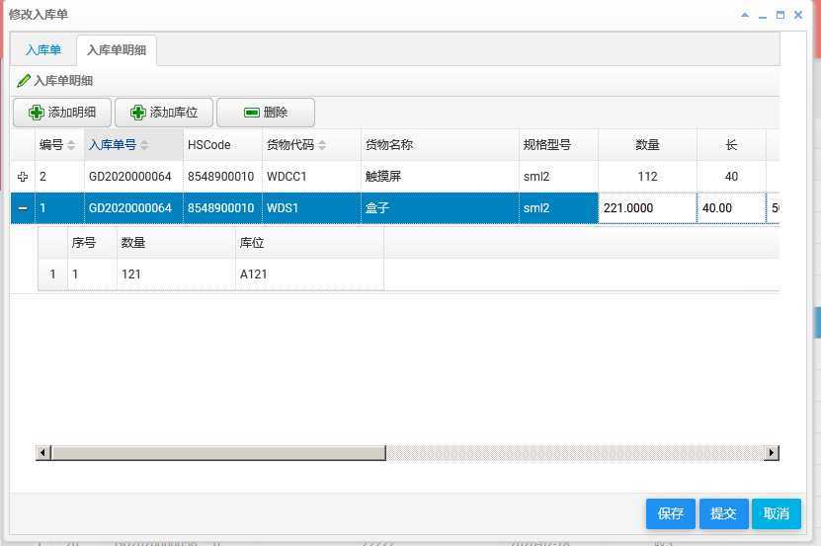Select the WDS1 goods code cell
The image size is (821, 546).
click(311, 208)
